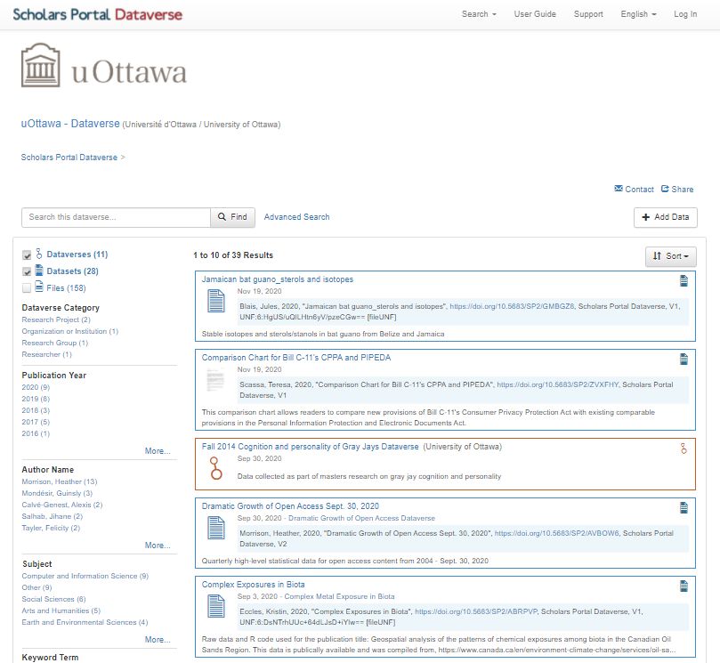Uncheck the Datasets (28) checkbox
The width and height of the screenshot is (720, 663).
[27, 271]
